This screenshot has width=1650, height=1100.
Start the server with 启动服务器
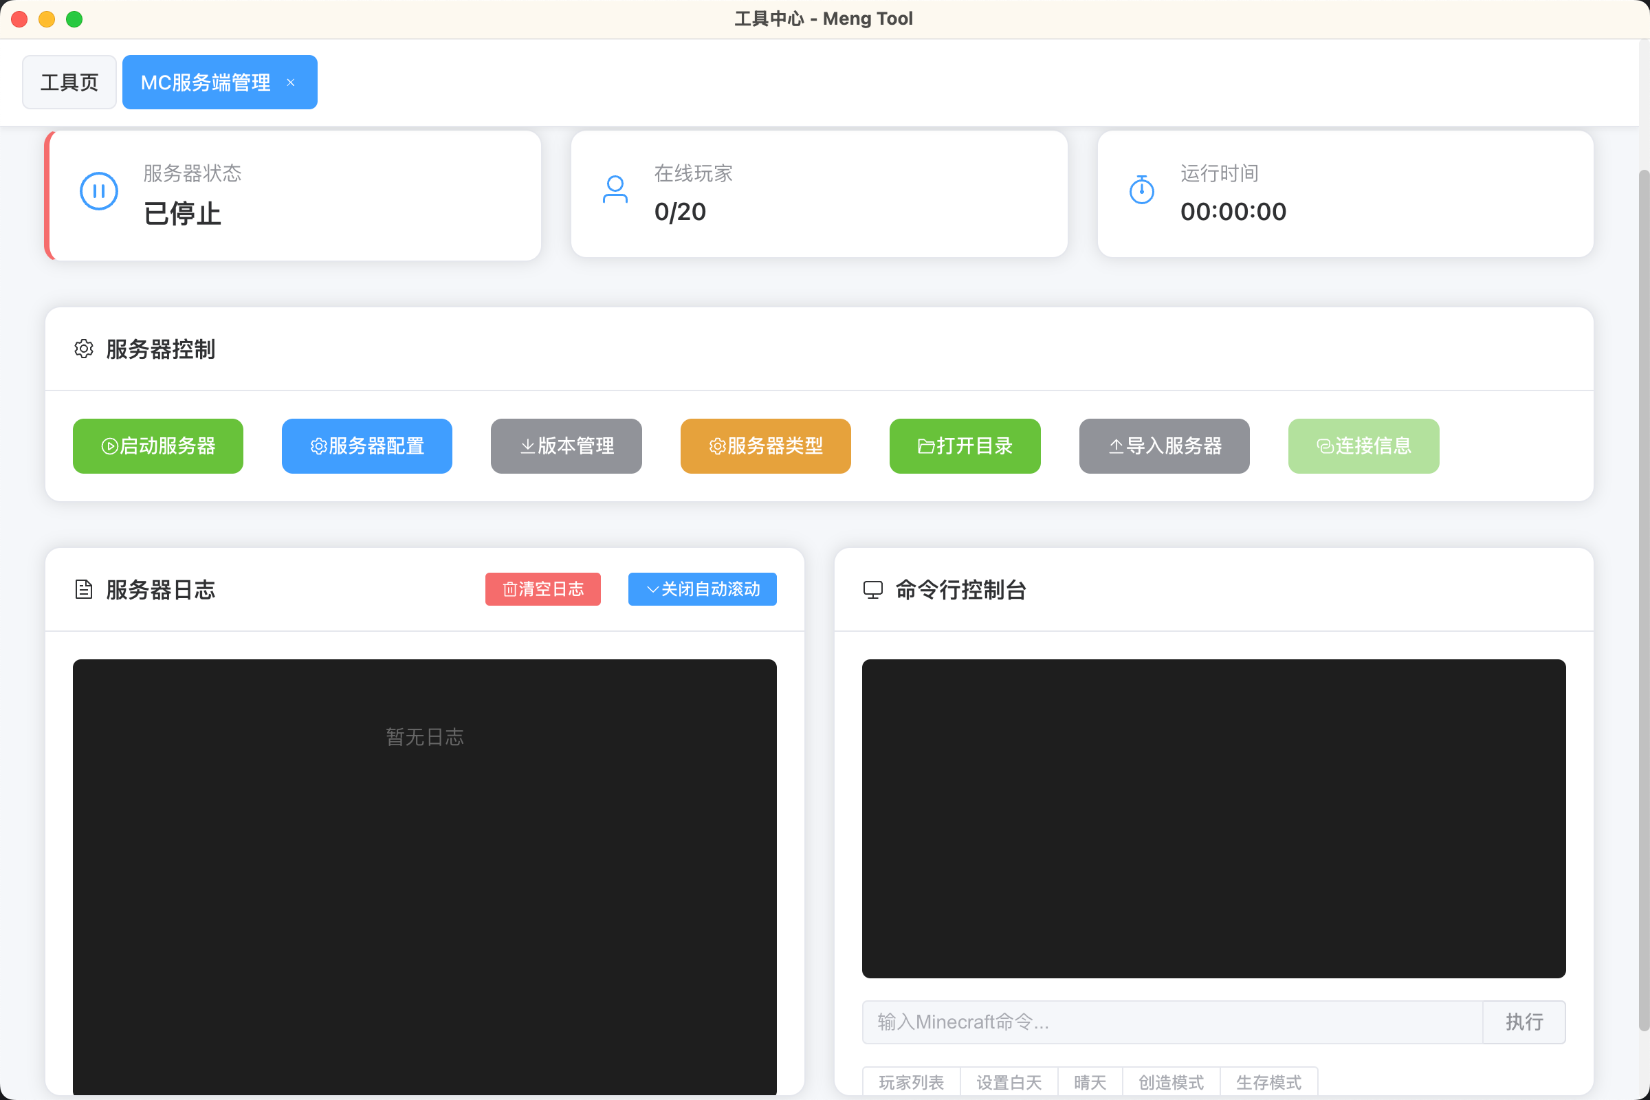click(158, 446)
